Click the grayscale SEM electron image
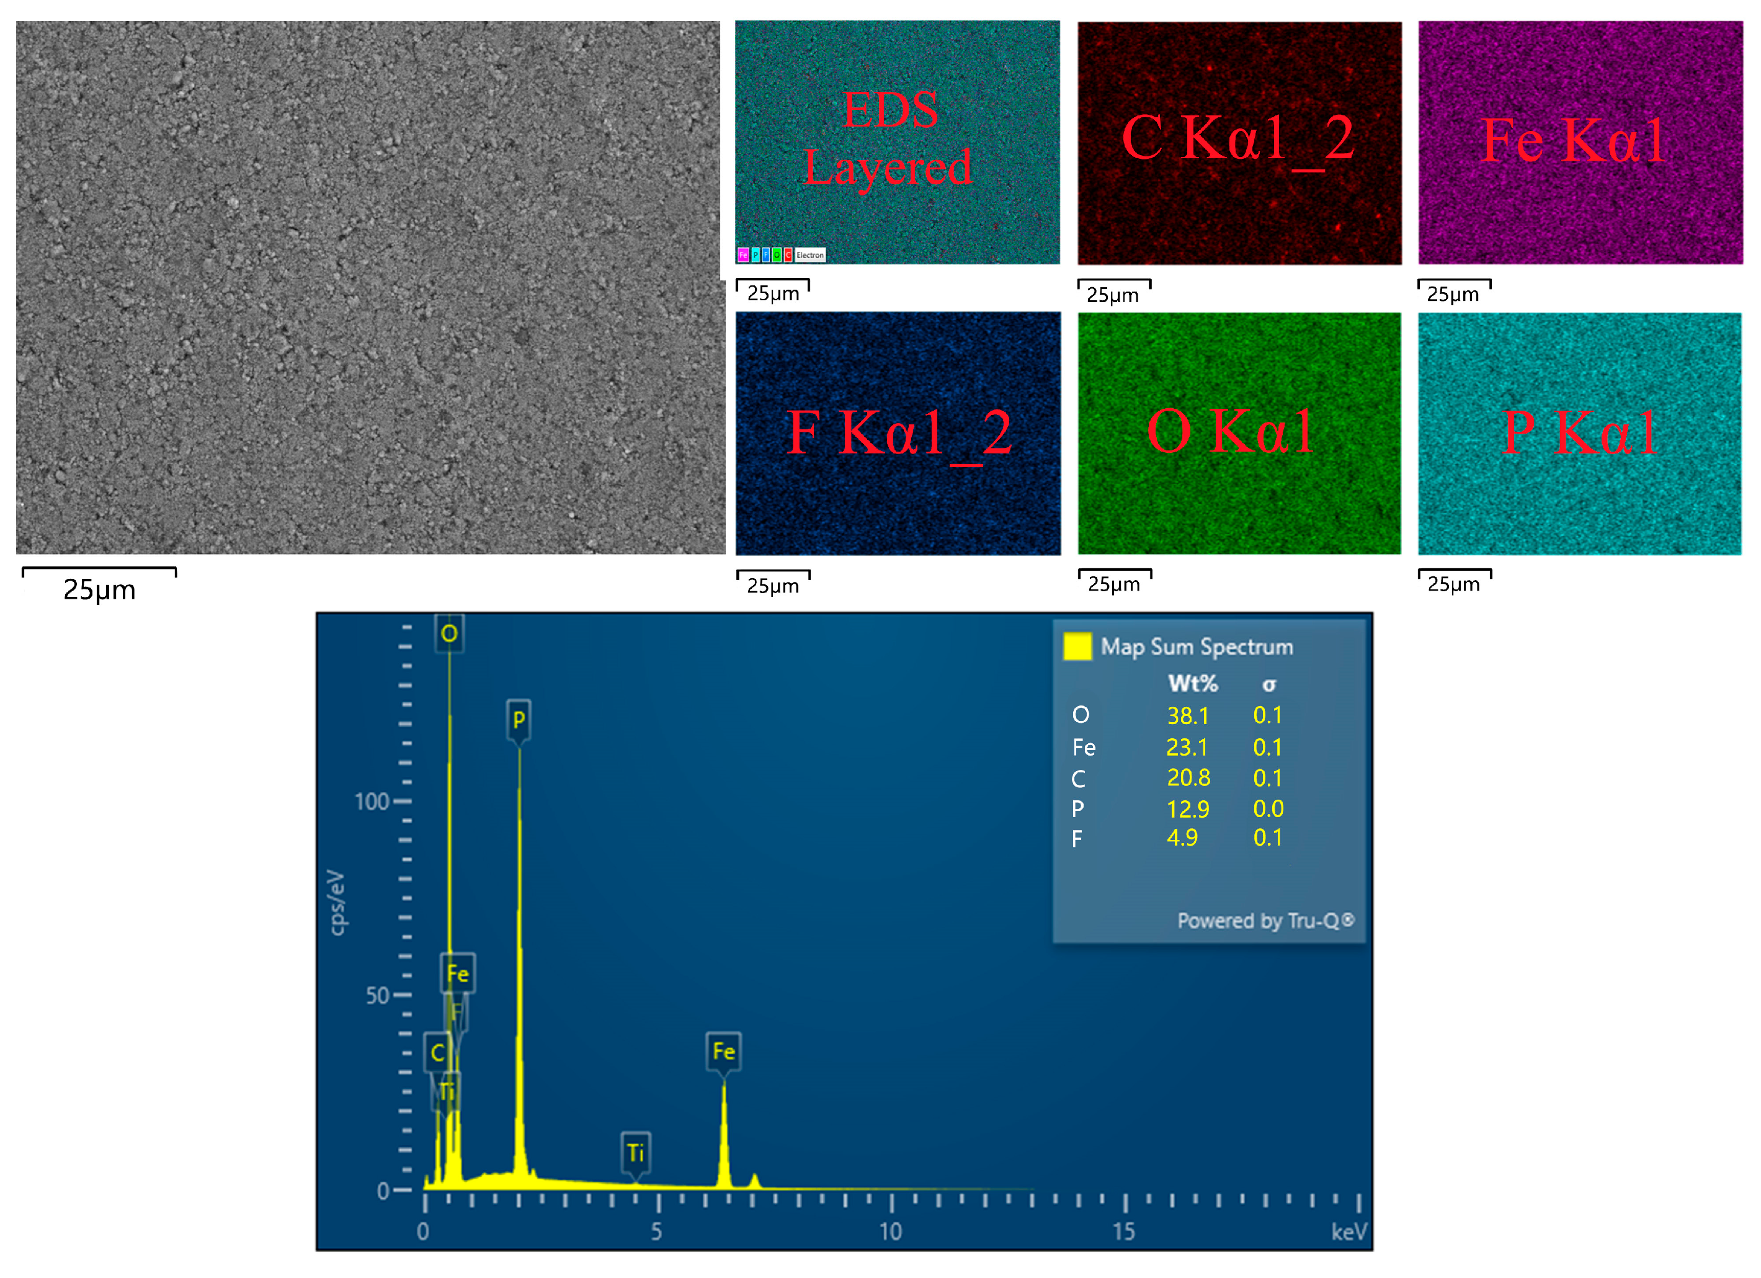Viewport: 1761px width, 1278px height. [x=370, y=287]
